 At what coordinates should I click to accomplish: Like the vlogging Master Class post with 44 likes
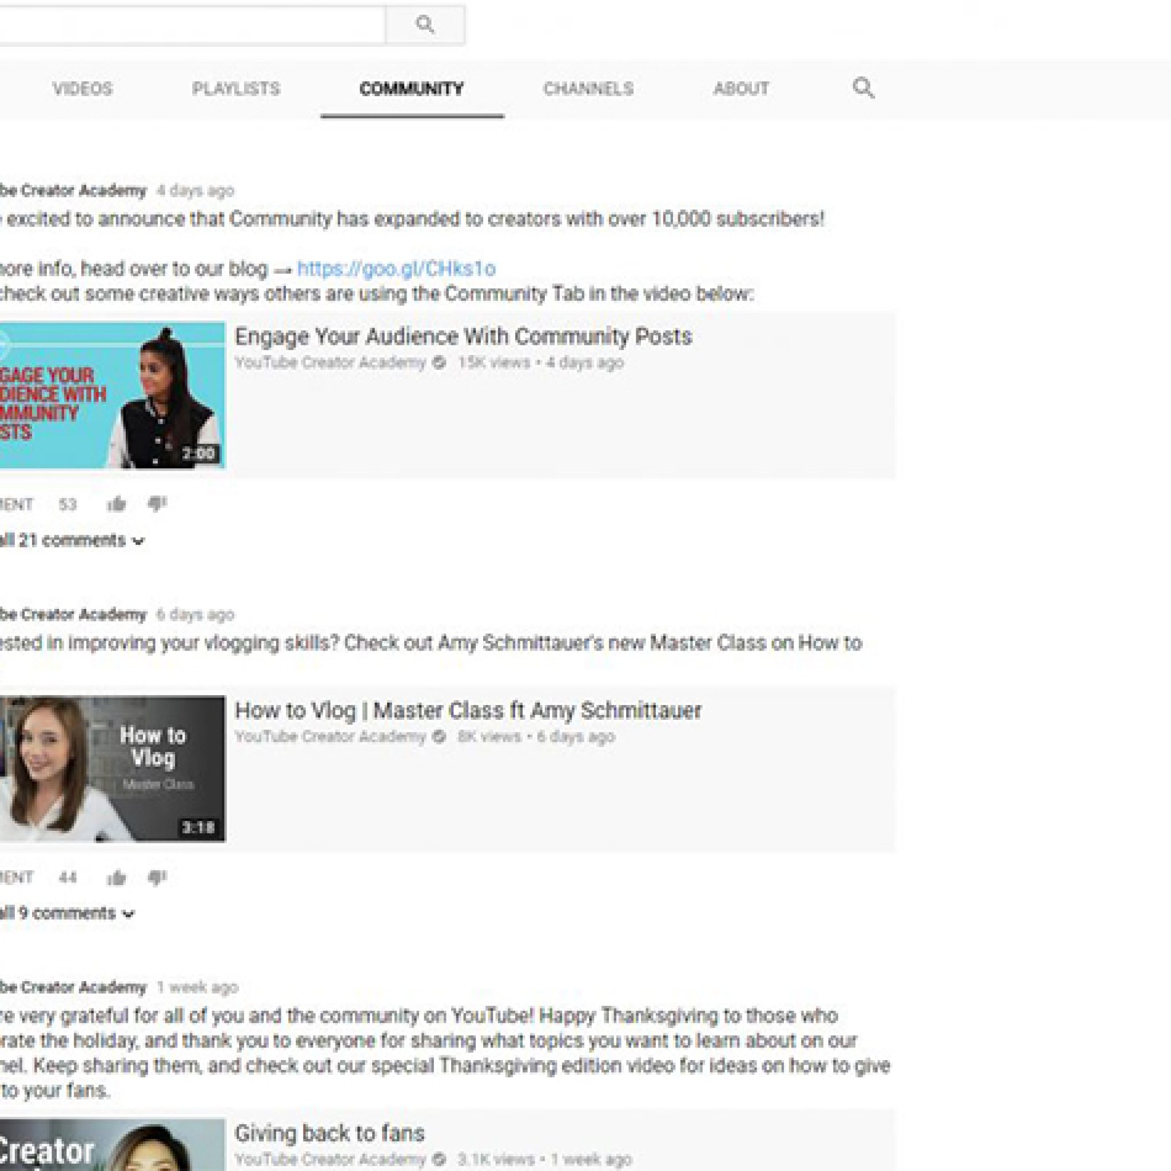(x=117, y=877)
